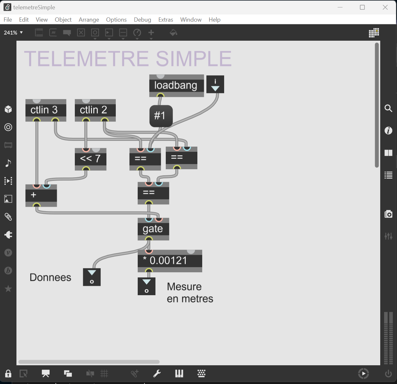Open the 241% zoom dropdown
Viewport: 397px width, 384px height.
tap(13, 33)
